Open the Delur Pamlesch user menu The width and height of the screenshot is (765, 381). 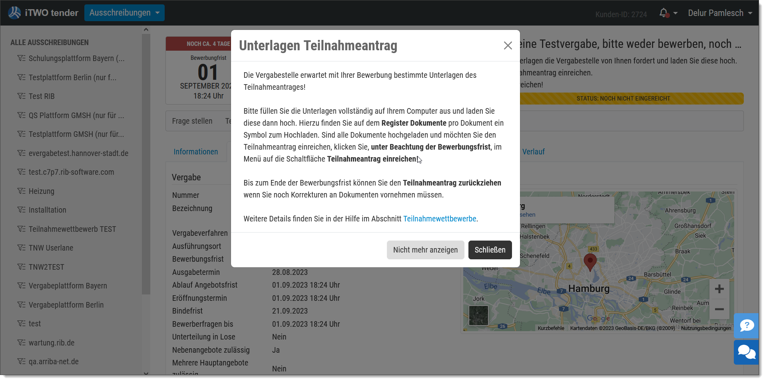point(720,13)
